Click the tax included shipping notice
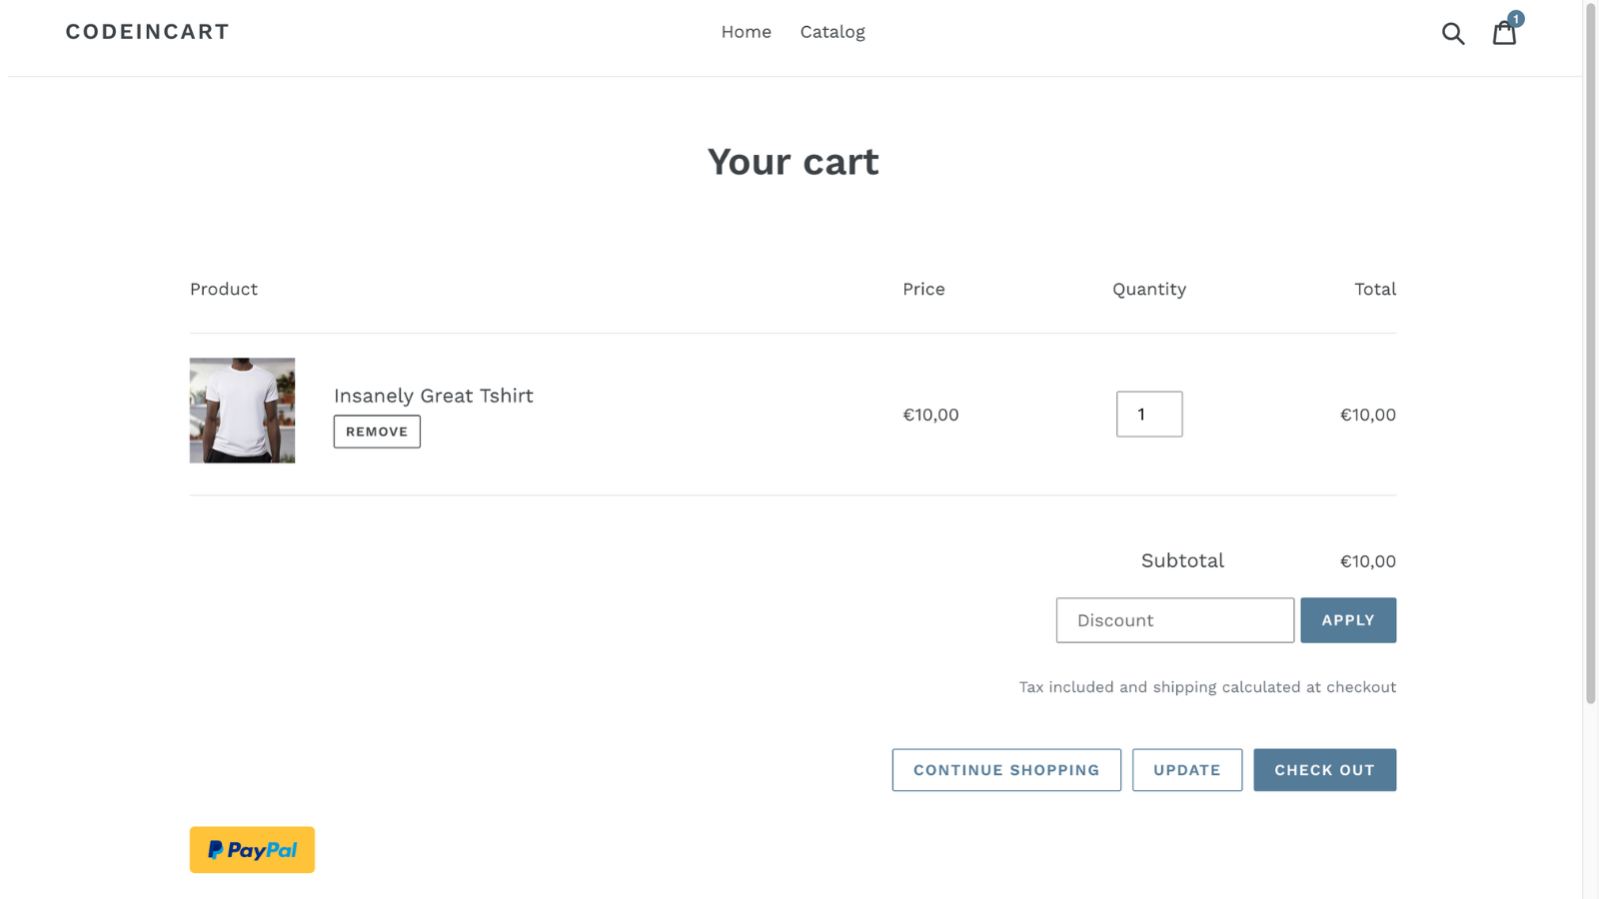 [x=1206, y=686]
